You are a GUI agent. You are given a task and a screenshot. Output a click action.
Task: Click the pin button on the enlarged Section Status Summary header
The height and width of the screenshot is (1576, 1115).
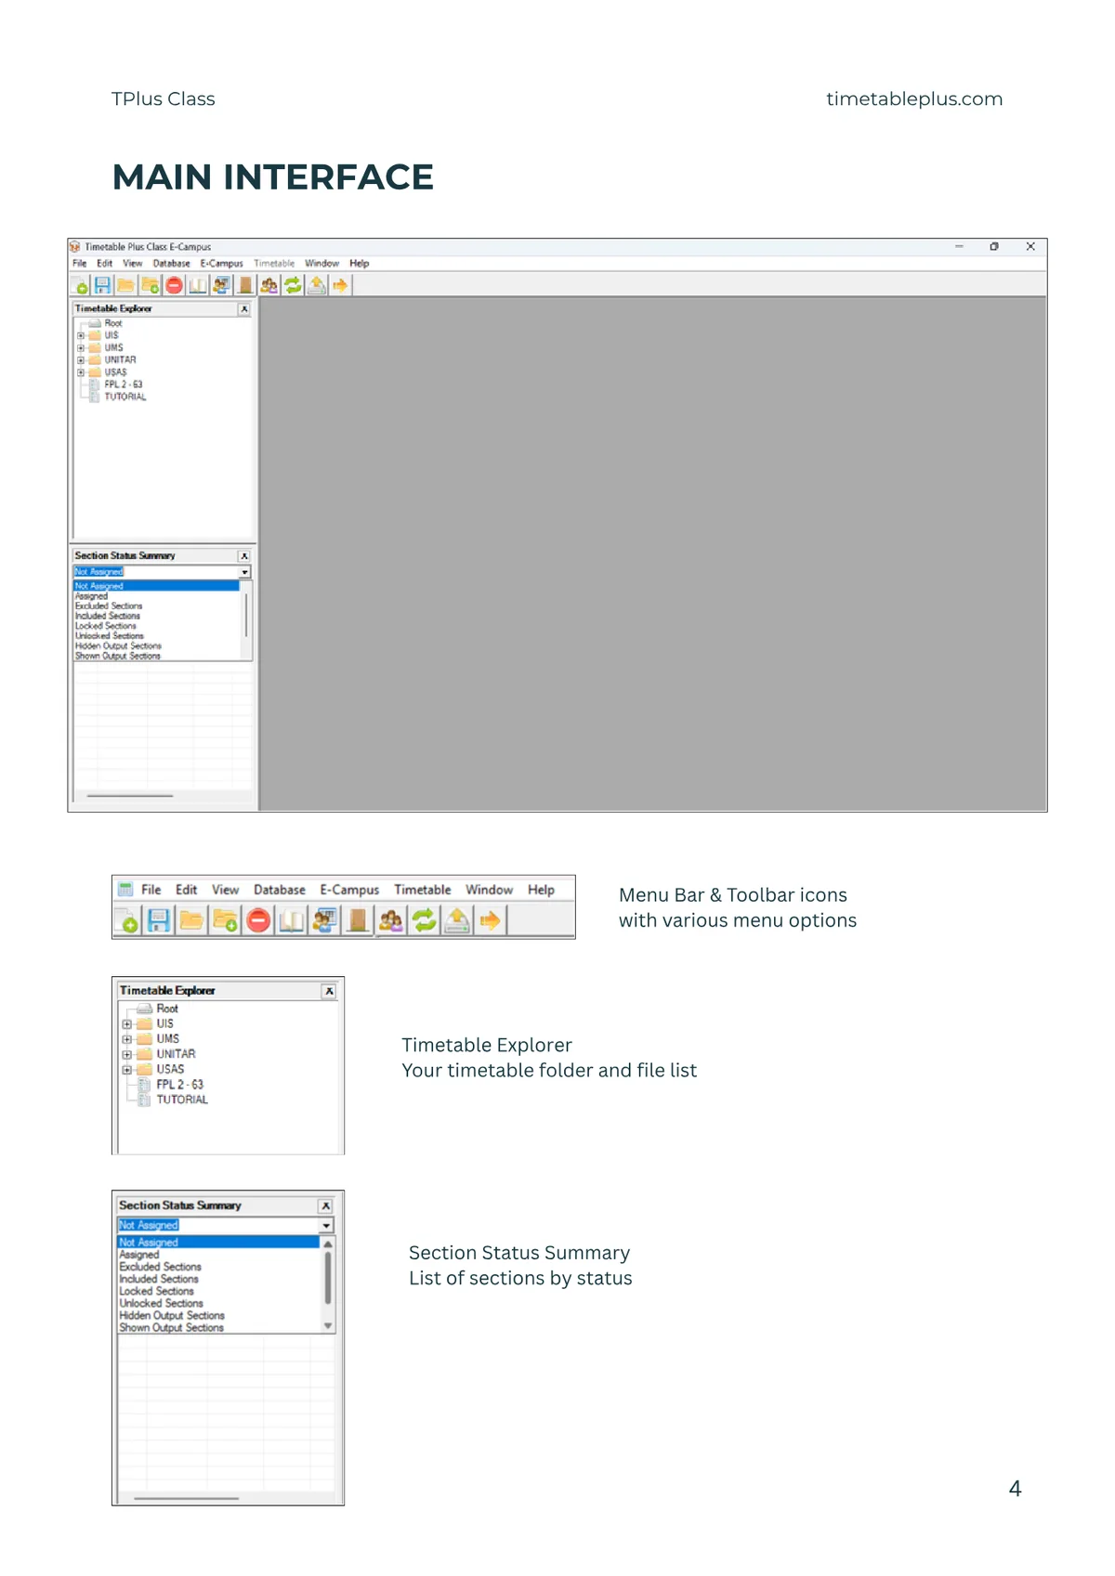coord(325,1205)
